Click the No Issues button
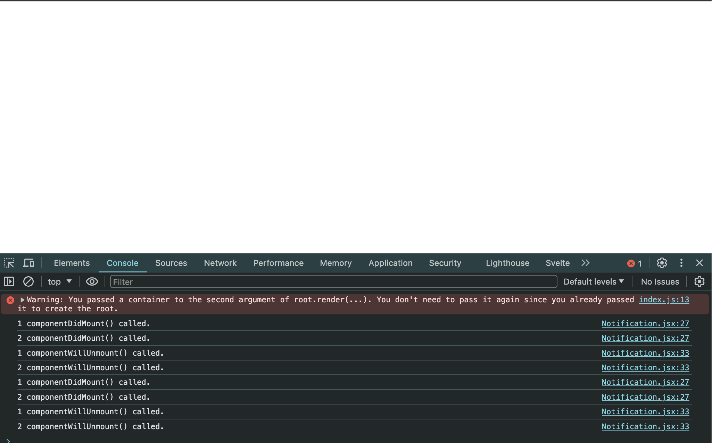Image resolution: width=712 pixels, height=443 pixels. [x=660, y=281]
